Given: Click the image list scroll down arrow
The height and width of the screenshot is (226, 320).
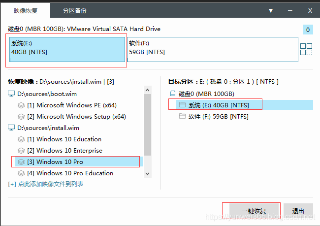Looking at the screenshot, I should click(x=148, y=174).
